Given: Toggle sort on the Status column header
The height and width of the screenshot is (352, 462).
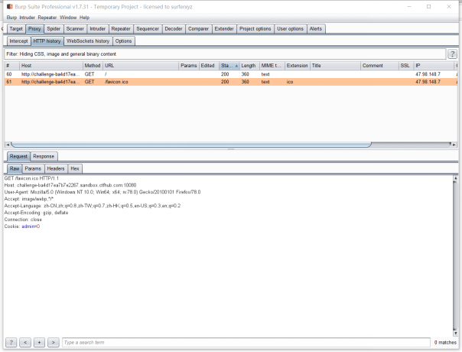Looking at the screenshot, I should 229,66.
